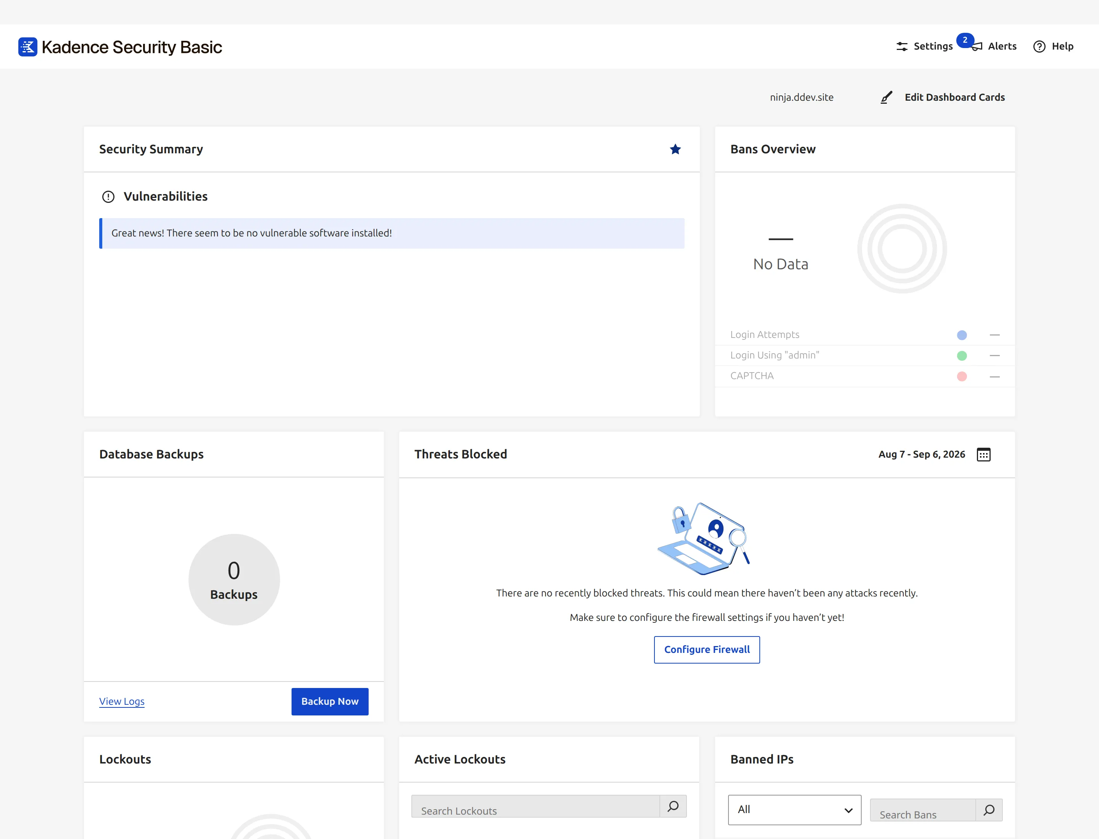1099x839 pixels.
Task: Click the Help question mark icon
Action: pos(1039,47)
